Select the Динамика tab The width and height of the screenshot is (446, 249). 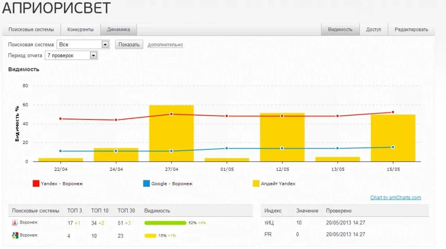point(118,30)
